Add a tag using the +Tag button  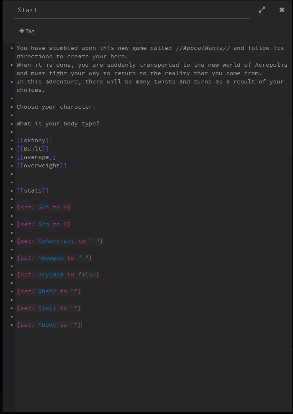26,31
